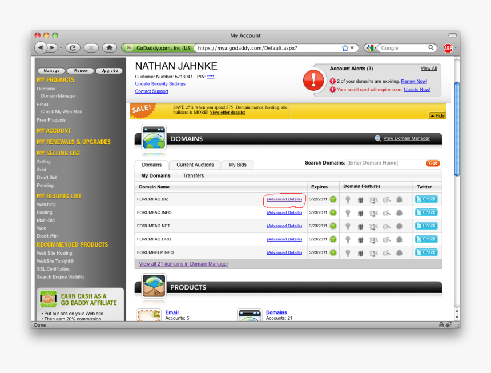
Task: Open Advanced Details for FORUMFAQ.BIZ
Action: 284,199
